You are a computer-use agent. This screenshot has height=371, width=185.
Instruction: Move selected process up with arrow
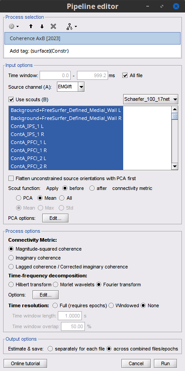click(31, 26)
